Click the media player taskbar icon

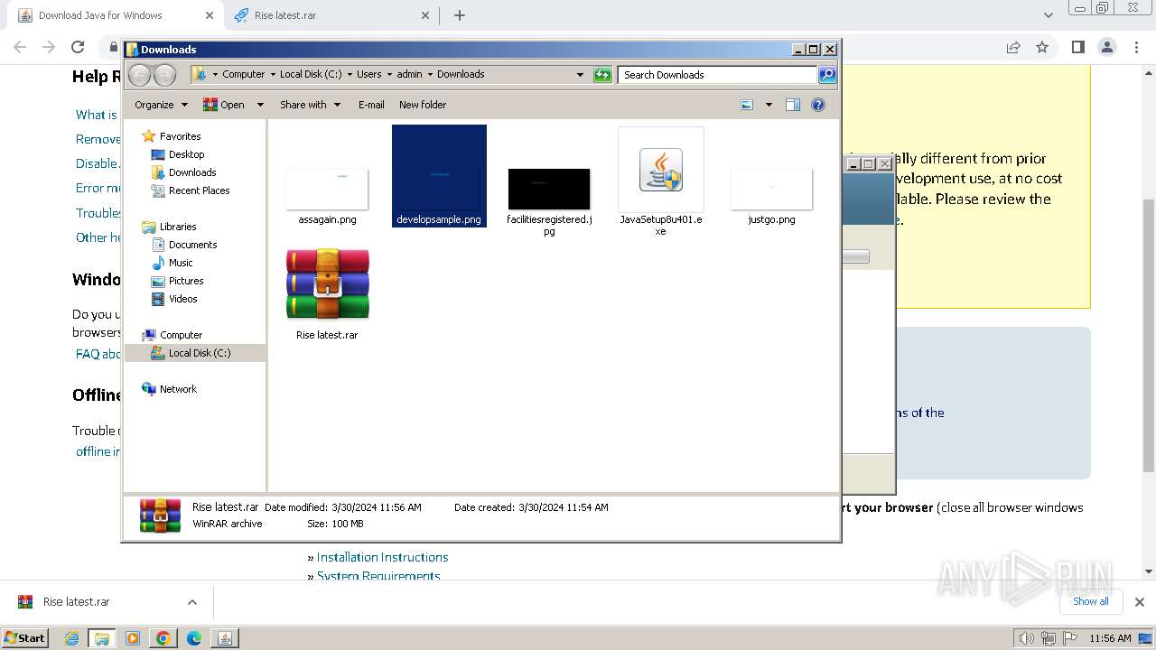tap(133, 638)
